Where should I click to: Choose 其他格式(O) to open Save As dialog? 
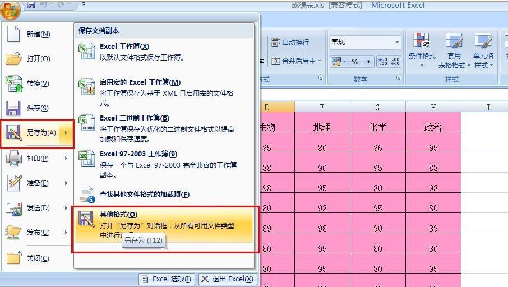tap(164, 225)
